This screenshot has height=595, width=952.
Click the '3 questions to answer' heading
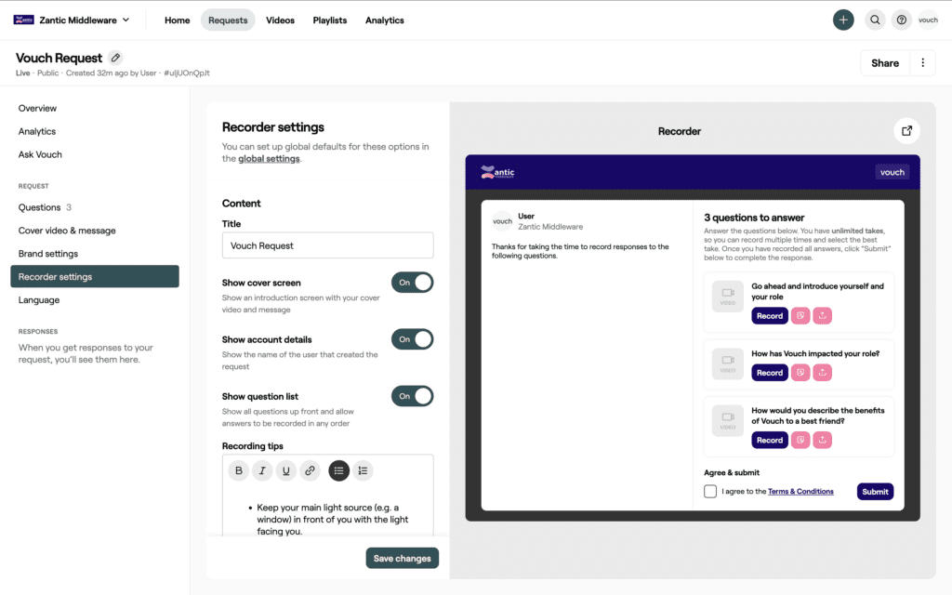(754, 218)
